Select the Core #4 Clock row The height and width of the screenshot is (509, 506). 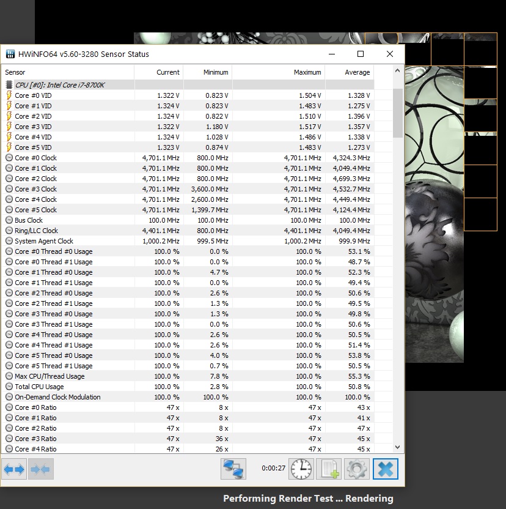[188, 199]
